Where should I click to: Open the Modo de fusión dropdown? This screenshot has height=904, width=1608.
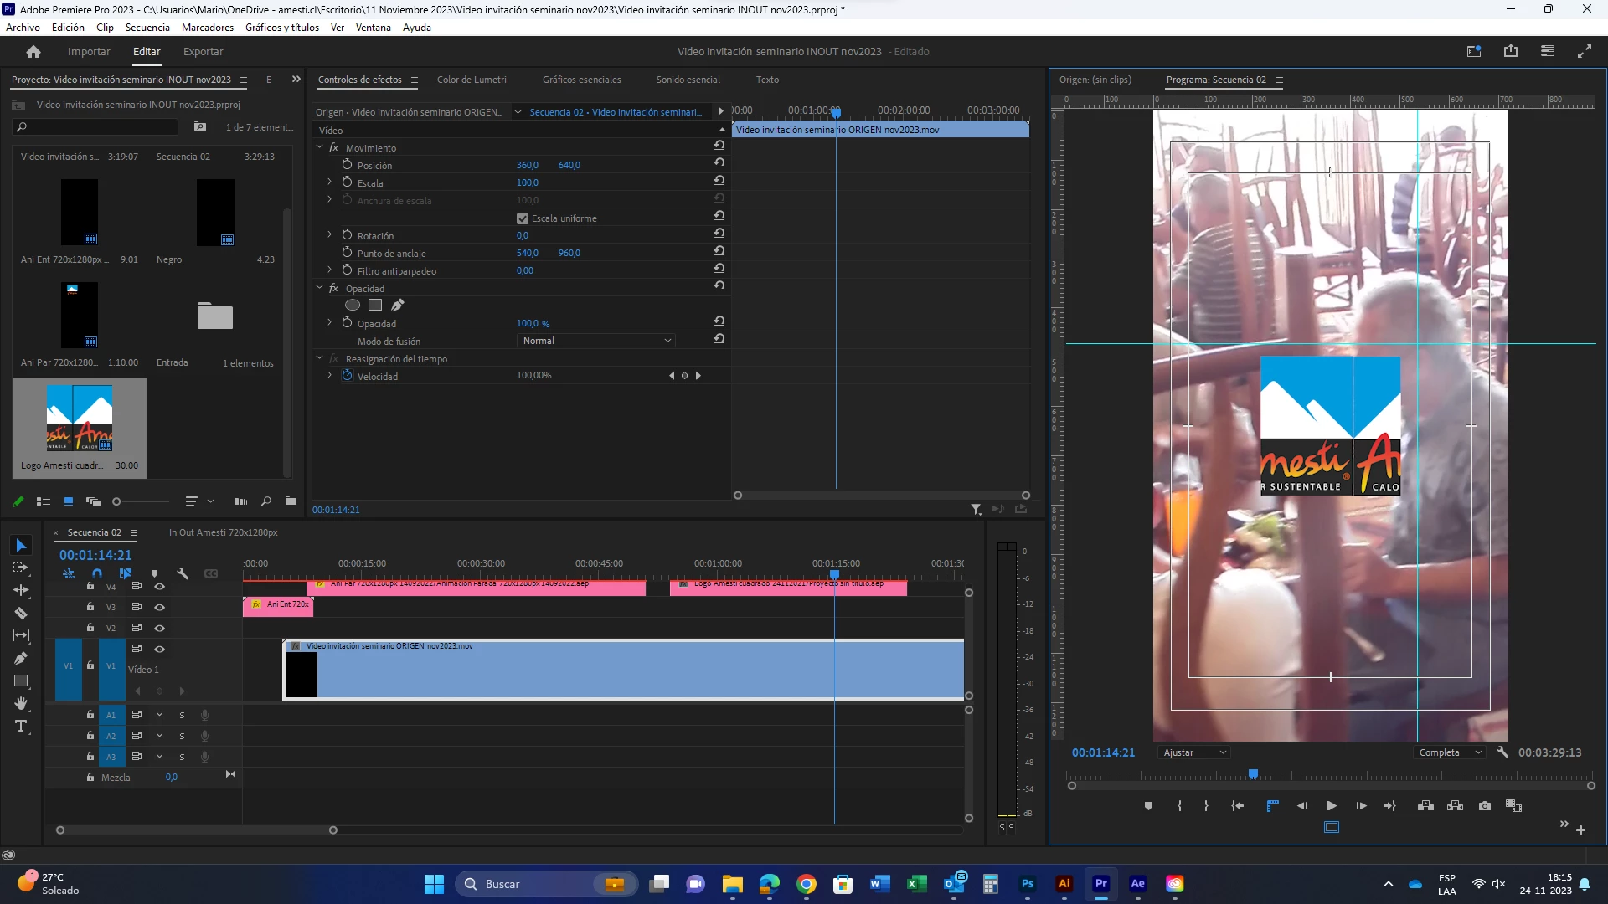click(595, 341)
